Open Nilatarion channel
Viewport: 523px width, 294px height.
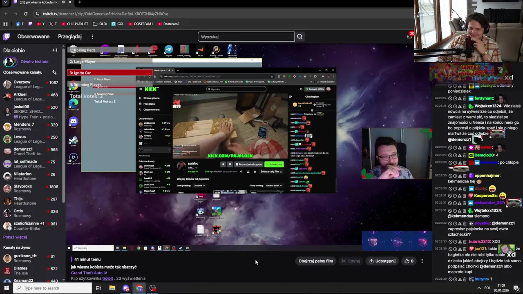31,176
